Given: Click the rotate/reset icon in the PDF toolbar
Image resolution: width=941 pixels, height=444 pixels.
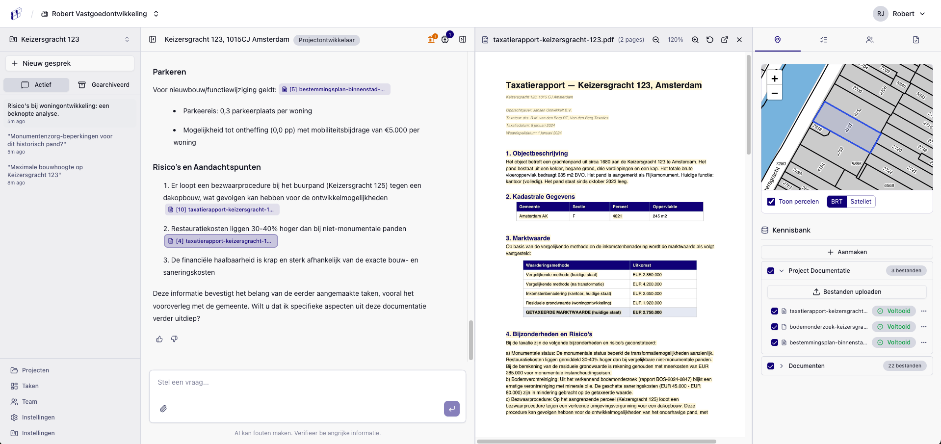Looking at the screenshot, I should [x=710, y=40].
